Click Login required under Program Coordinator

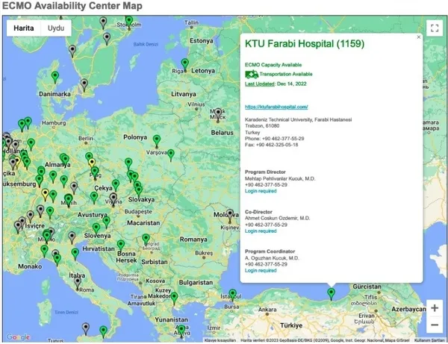tap(261, 270)
